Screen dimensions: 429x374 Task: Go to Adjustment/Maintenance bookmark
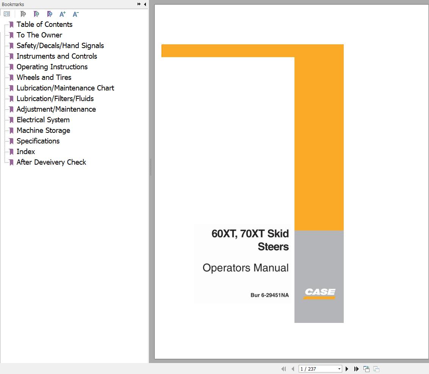pyautogui.click(x=56, y=109)
